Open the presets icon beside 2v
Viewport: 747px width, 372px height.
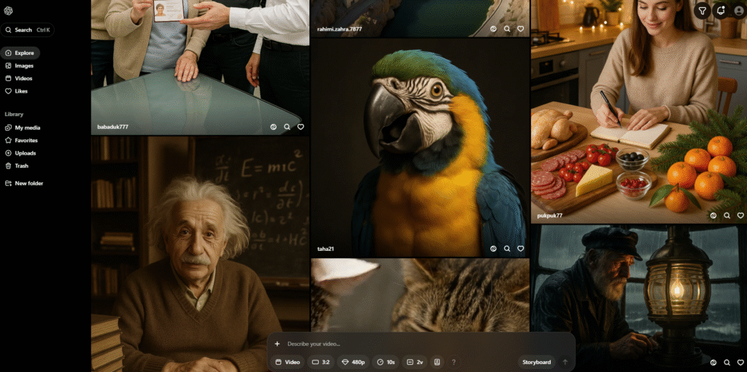[437, 362]
